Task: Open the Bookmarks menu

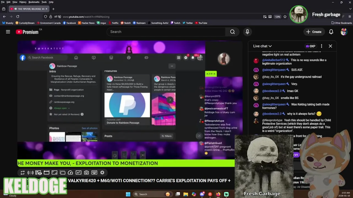Action: [x=34, y=2]
